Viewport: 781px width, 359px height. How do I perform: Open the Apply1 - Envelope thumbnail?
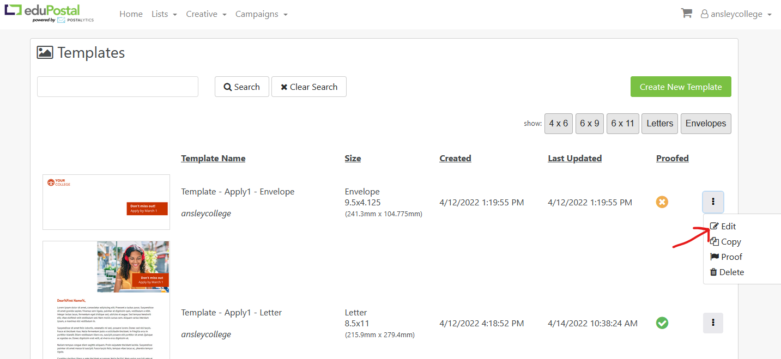click(106, 202)
